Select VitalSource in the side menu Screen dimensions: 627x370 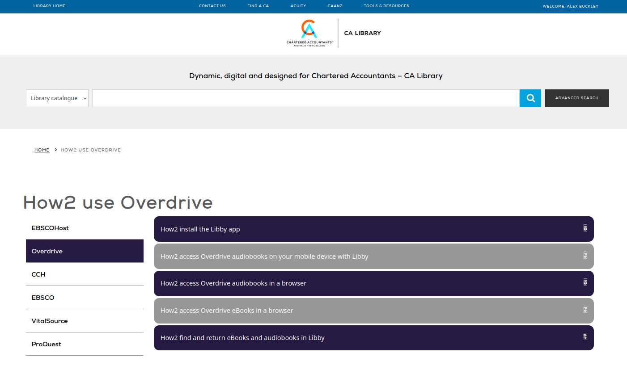(x=85, y=321)
